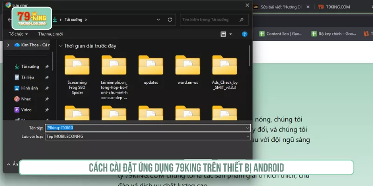Collapse the folders pane with Ẩn chevron
The width and height of the screenshot is (373, 186).
click(x=8, y=164)
